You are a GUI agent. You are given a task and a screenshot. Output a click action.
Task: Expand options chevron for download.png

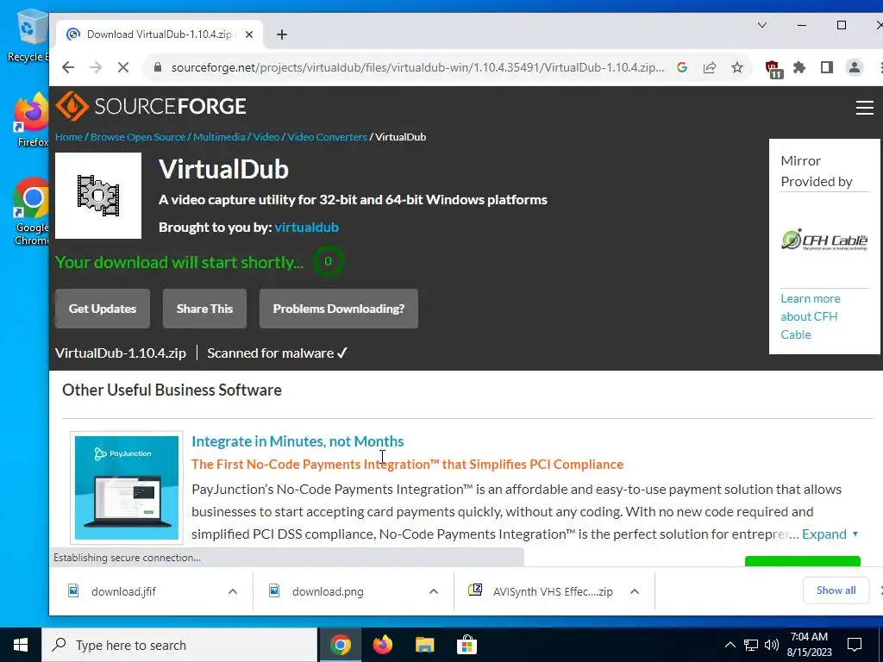click(434, 591)
